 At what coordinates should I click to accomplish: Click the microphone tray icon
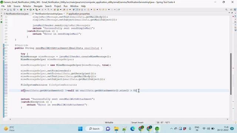pyautogui.click(x=190, y=129)
